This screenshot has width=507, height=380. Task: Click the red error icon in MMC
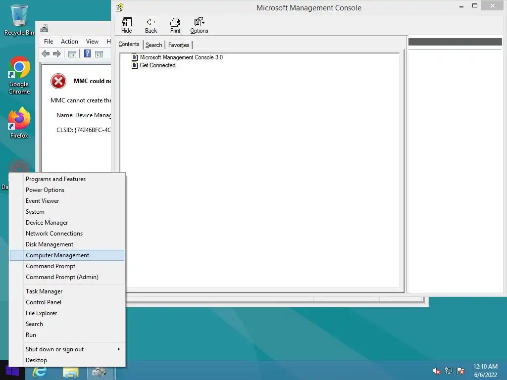point(58,81)
